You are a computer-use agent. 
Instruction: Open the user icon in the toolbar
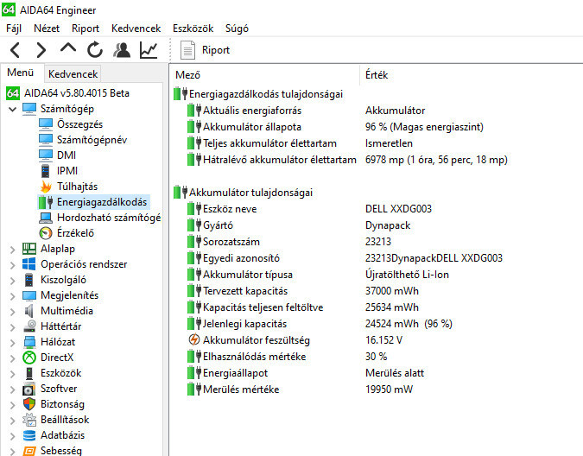(x=122, y=50)
